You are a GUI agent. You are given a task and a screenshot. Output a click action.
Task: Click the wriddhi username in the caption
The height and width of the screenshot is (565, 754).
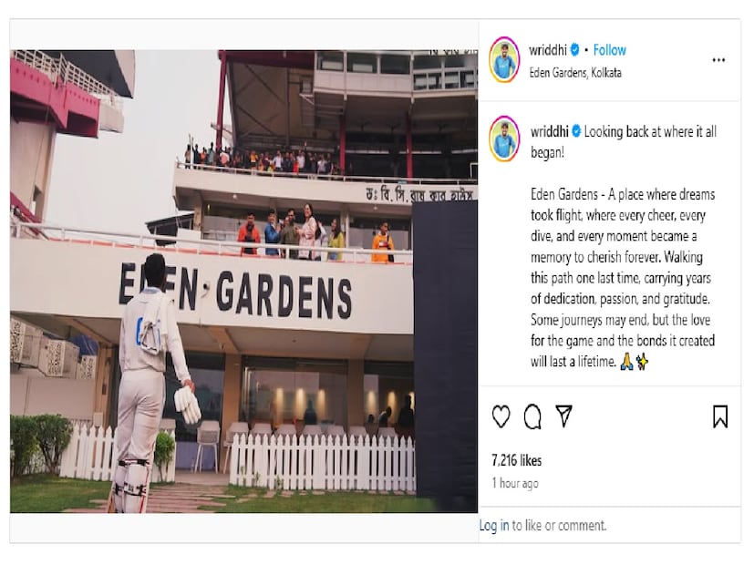550,131
